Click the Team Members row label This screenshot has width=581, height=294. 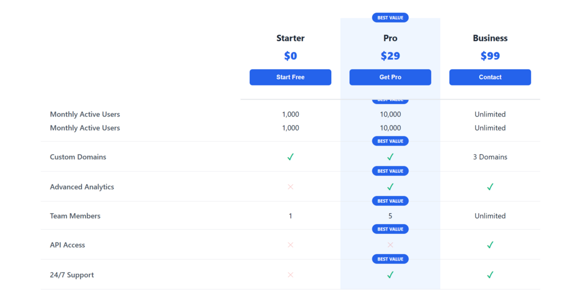click(x=75, y=216)
